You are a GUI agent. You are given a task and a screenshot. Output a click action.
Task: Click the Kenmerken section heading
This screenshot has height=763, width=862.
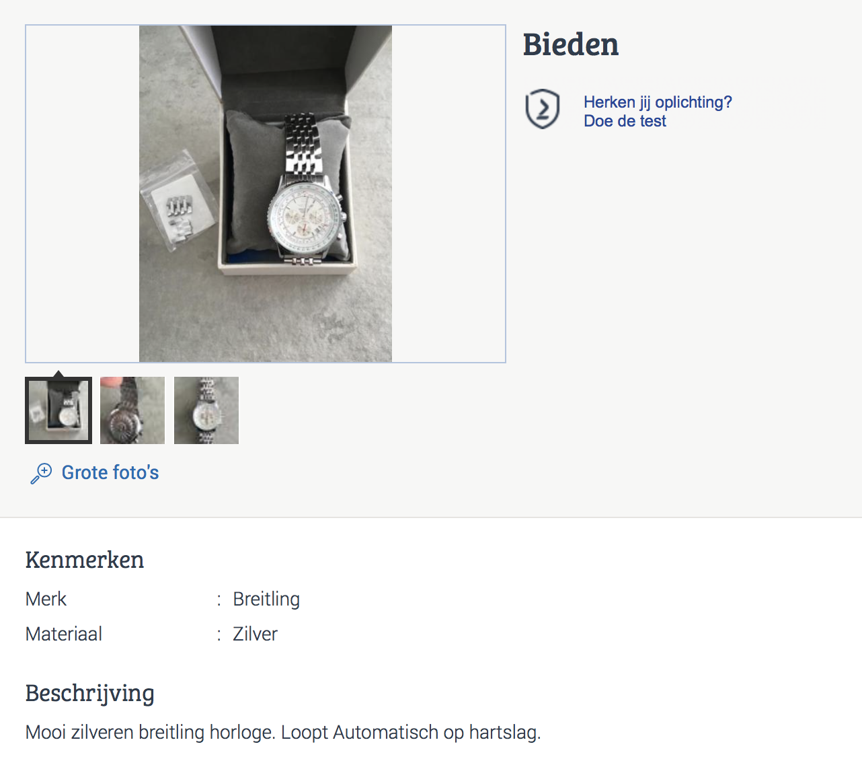85,560
